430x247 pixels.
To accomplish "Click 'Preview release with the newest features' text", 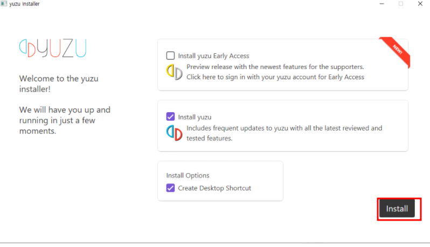I will (275, 67).
